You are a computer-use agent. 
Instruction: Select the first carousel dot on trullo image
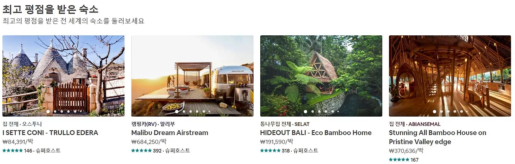coord(48,111)
